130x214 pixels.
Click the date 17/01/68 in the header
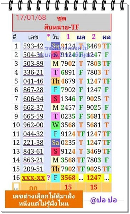point(31,17)
